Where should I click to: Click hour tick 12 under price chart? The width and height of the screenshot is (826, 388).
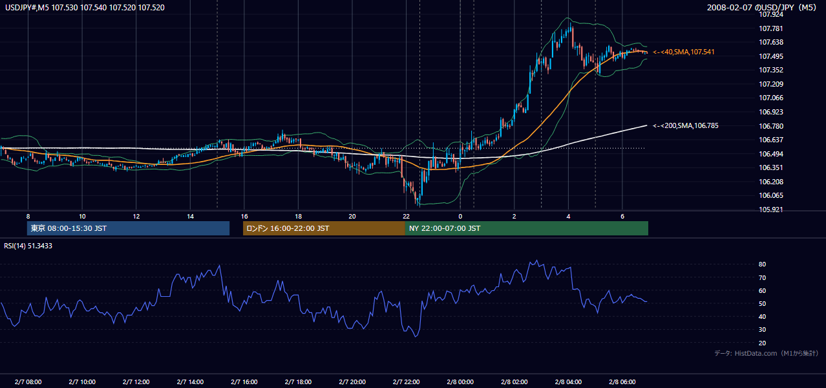136,217
